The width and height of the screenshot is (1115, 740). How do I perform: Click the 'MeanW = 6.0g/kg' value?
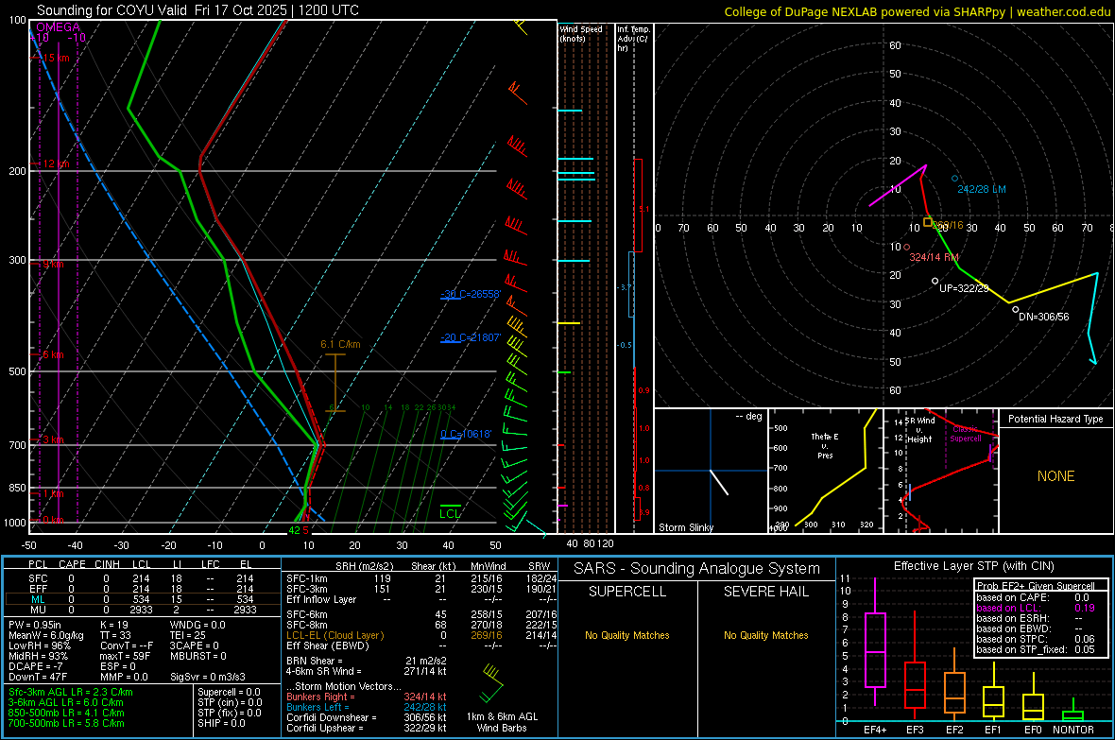click(x=46, y=635)
